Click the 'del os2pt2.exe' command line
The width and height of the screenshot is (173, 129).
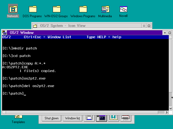pos(28,86)
